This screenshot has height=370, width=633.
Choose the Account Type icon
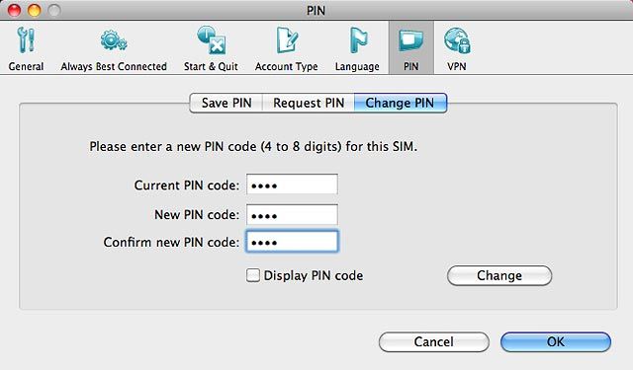[287, 40]
